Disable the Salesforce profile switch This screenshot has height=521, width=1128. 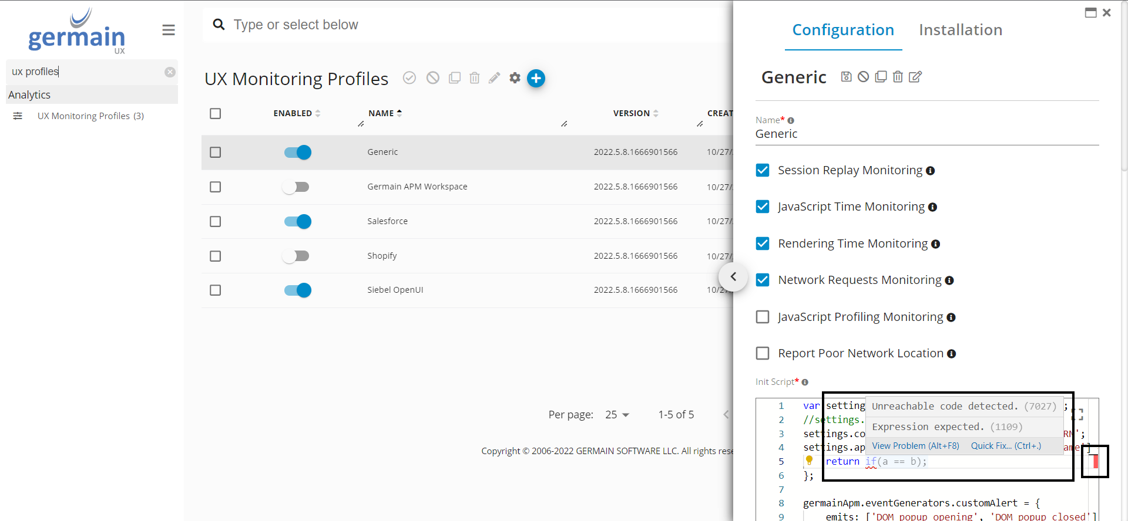pyautogui.click(x=297, y=221)
